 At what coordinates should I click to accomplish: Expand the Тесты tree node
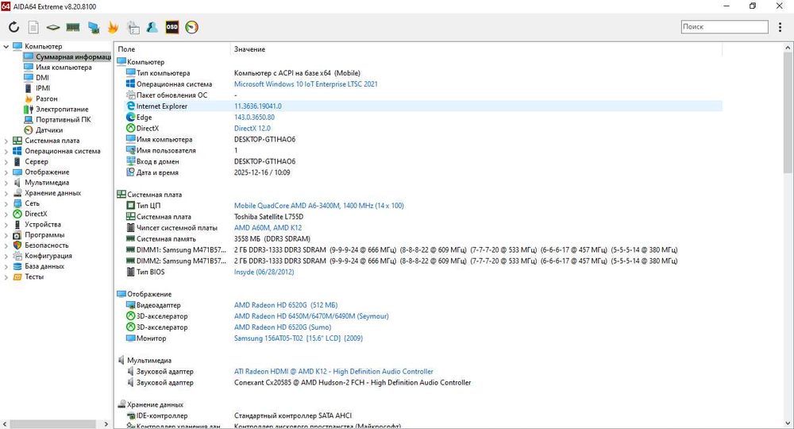tap(6, 277)
